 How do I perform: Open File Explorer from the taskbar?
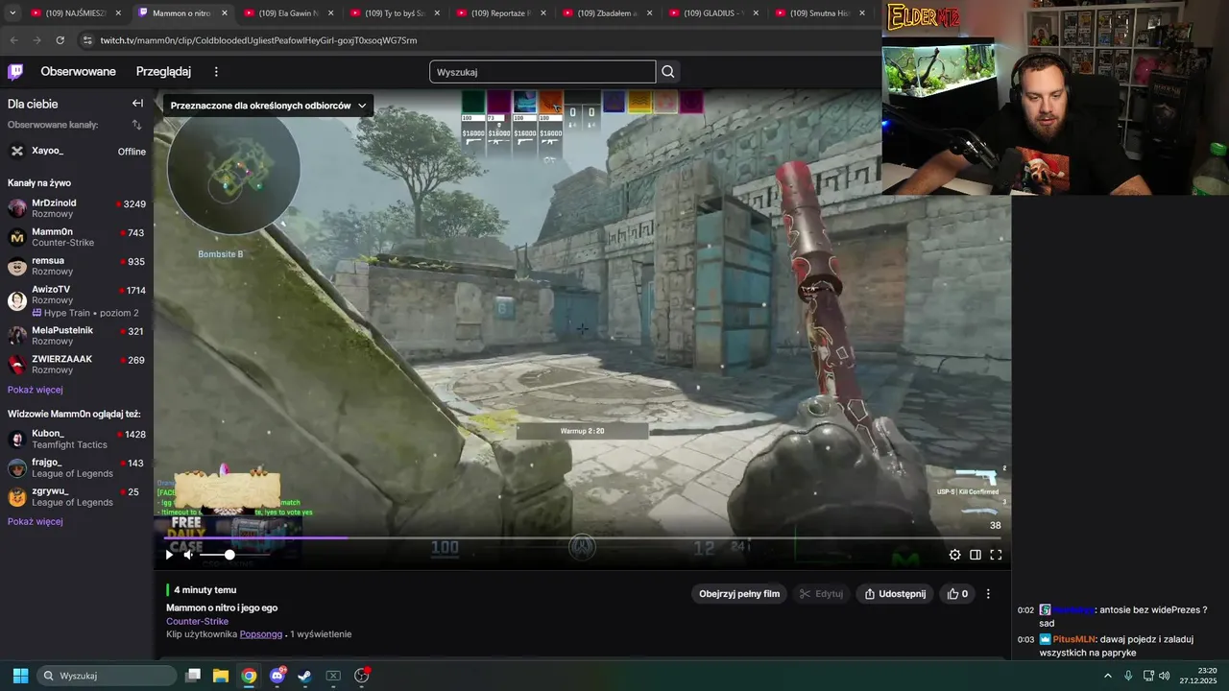[x=221, y=676]
